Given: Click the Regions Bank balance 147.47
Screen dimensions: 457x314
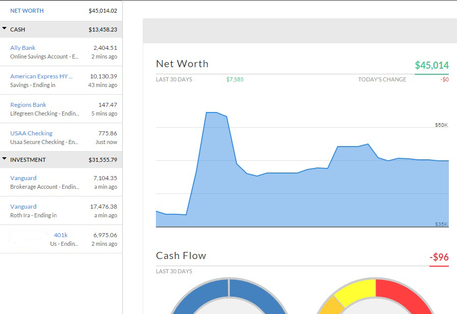Looking at the screenshot, I should coord(108,105).
